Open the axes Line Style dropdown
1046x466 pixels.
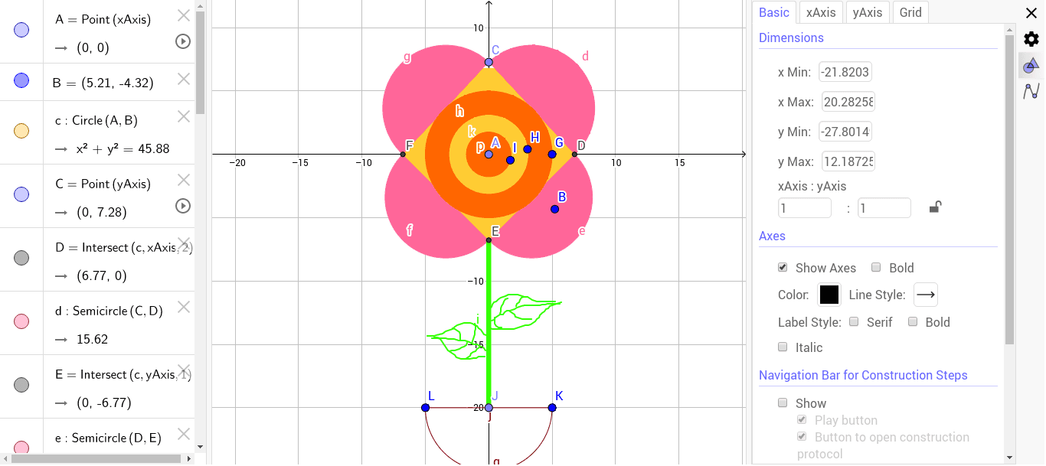click(x=925, y=295)
